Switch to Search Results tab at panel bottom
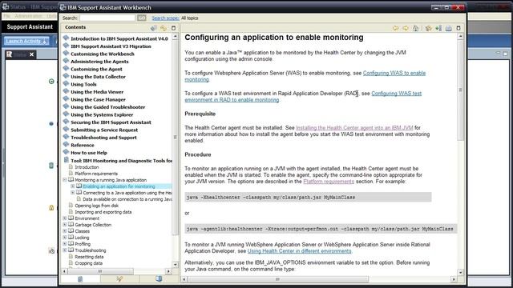The image size is (513, 288). click(119, 279)
